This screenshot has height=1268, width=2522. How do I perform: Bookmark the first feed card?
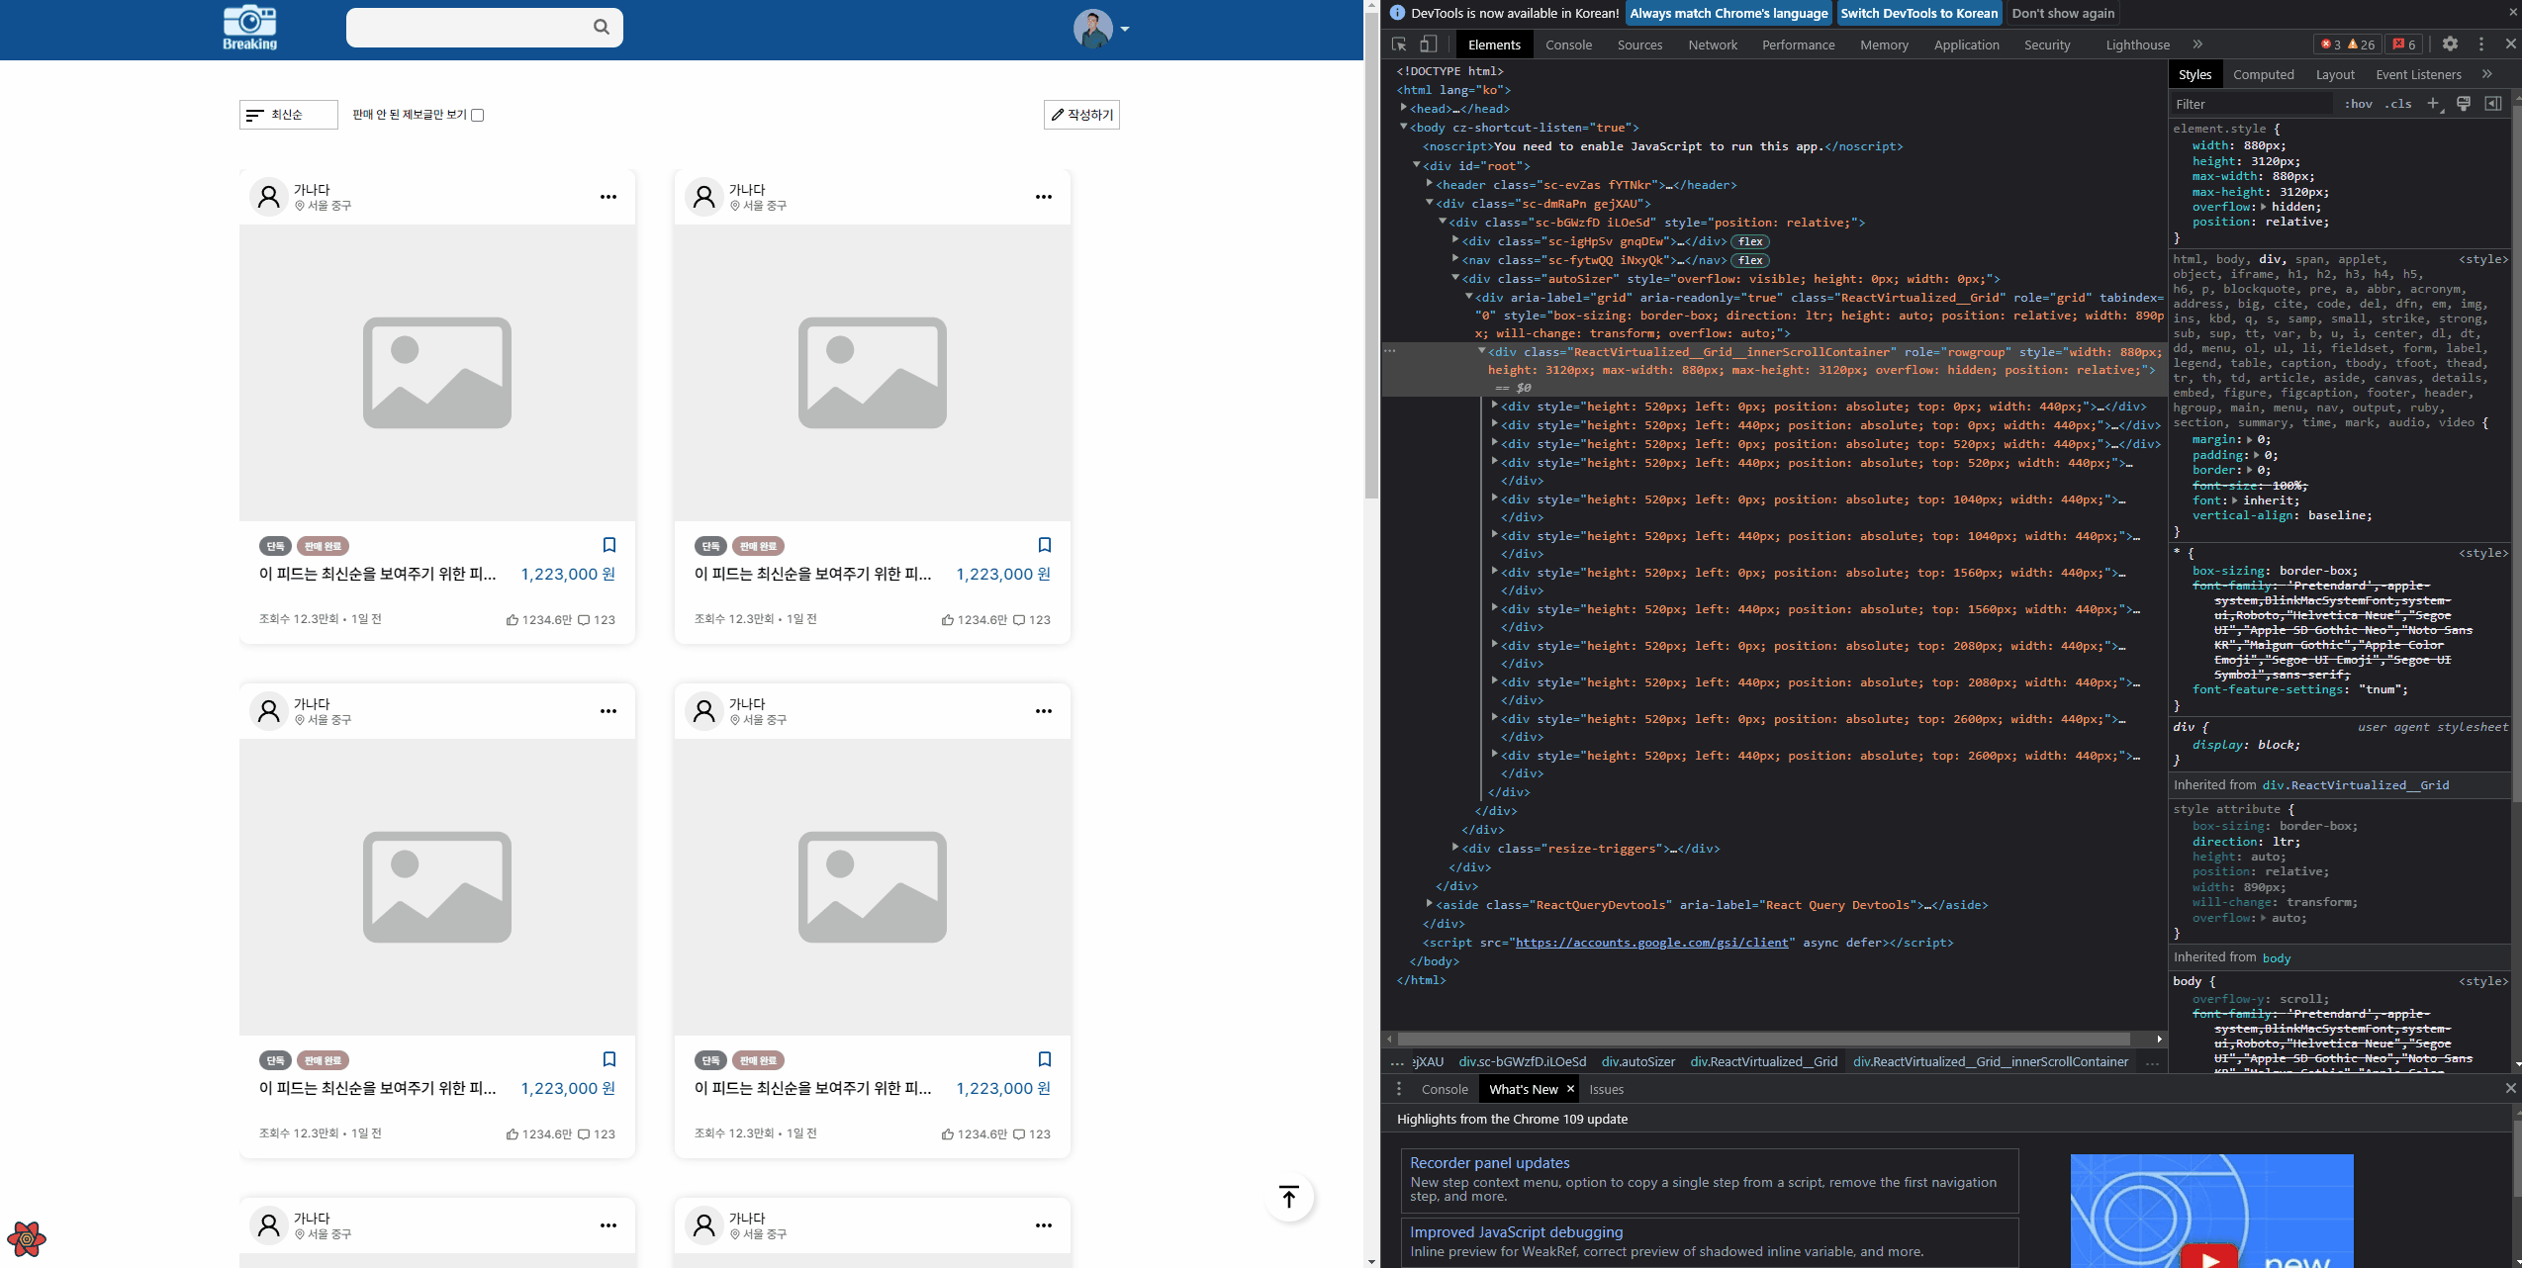coord(609,545)
